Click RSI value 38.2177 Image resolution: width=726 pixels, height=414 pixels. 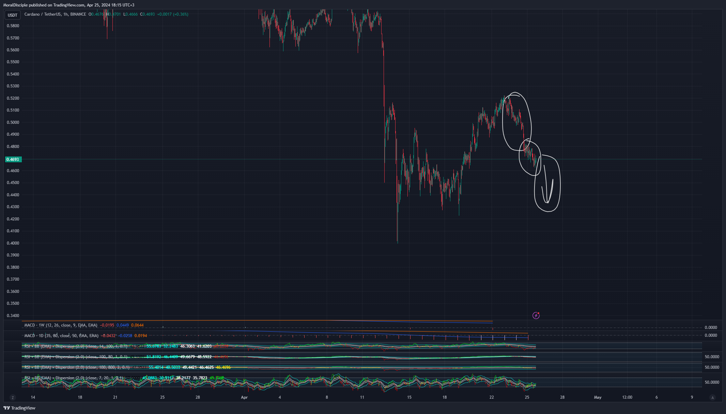coord(183,378)
